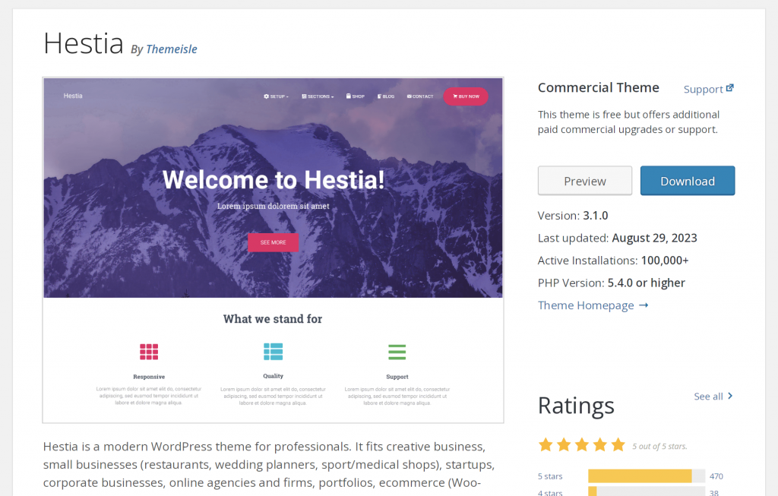Viewport: 778px width, 496px height.
Task: Click the '5 out of 5 stars' text
Action: click(659, 447)
